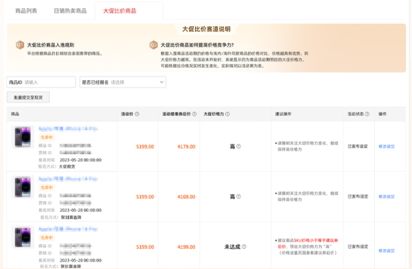Screen dimensions: 412x269
Task: Click the 大促比价赛道说明 banner title
Action: point(206,29)
